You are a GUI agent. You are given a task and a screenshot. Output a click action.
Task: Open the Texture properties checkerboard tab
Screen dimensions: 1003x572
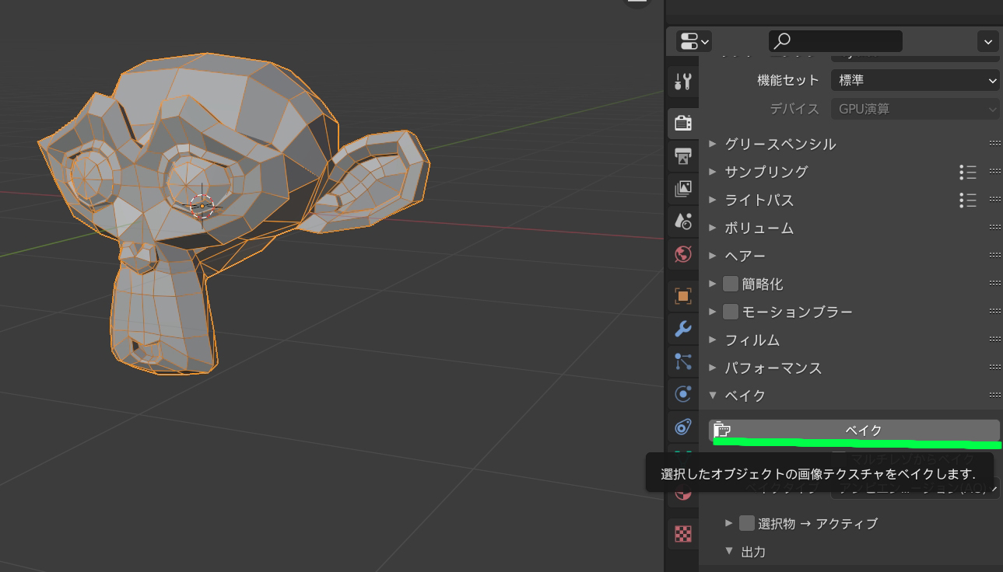(x=682, y=534)
